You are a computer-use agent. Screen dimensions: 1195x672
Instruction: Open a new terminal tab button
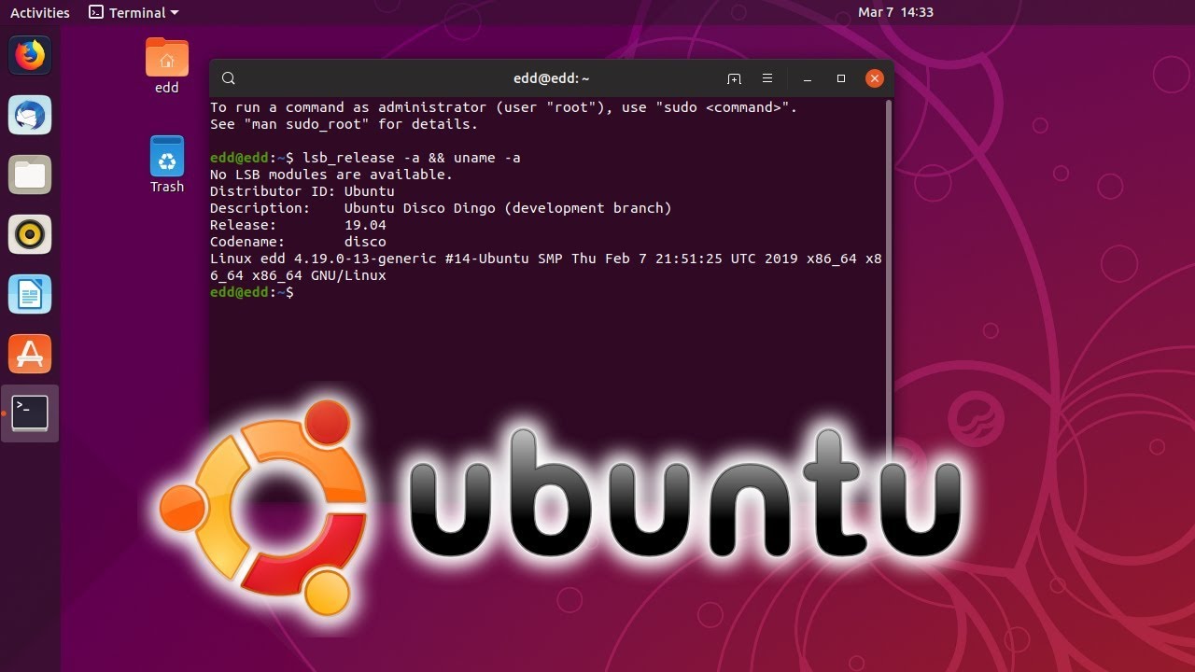(x=734, y=79)
